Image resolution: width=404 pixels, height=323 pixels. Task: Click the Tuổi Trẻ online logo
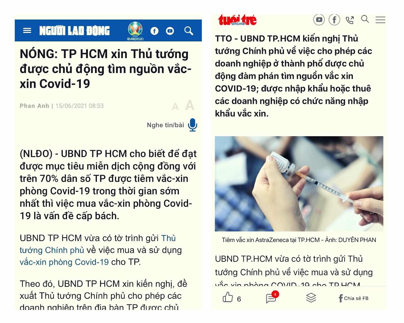pos(237,20)
